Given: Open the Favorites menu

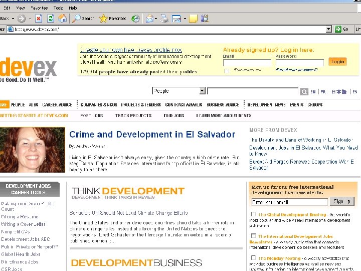Looking at the screenshot, I should click(x=39, y=8).
